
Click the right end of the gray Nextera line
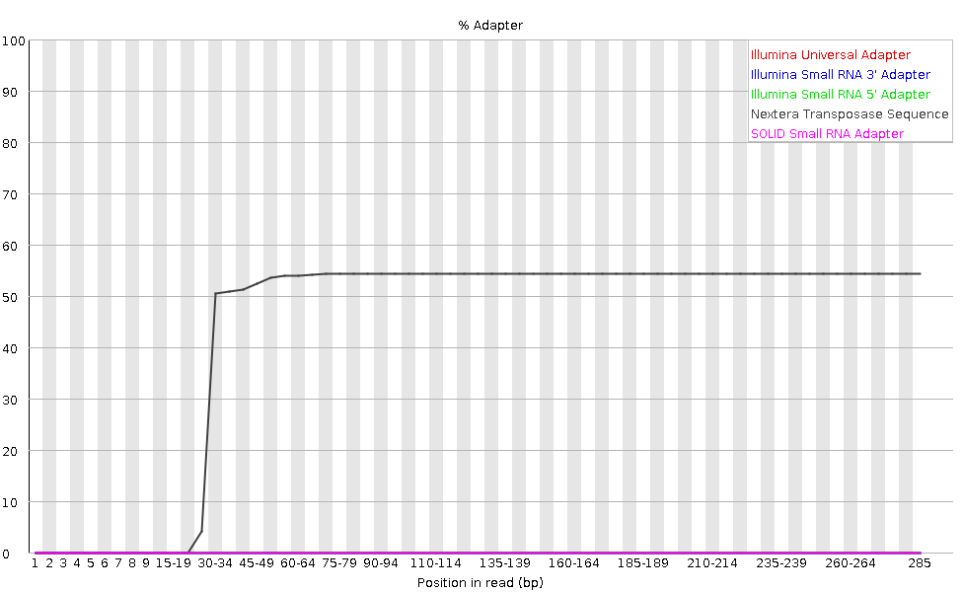[920, 273]
